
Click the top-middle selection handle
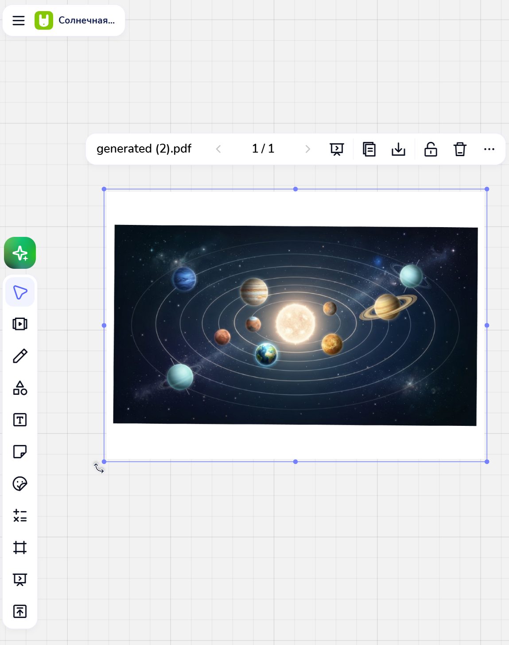coord(295,189)
